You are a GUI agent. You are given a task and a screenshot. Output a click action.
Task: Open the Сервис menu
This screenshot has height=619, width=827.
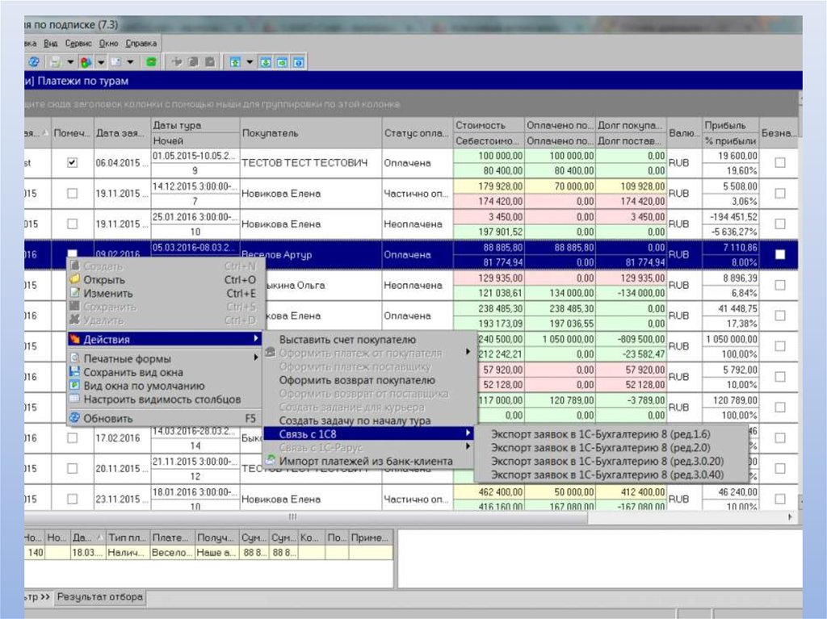pos(78,44)
